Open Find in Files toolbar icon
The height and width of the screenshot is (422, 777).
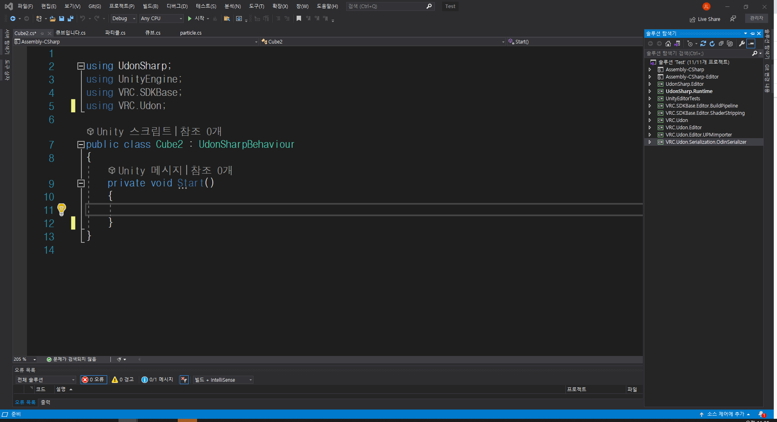[x=227, y=19]
